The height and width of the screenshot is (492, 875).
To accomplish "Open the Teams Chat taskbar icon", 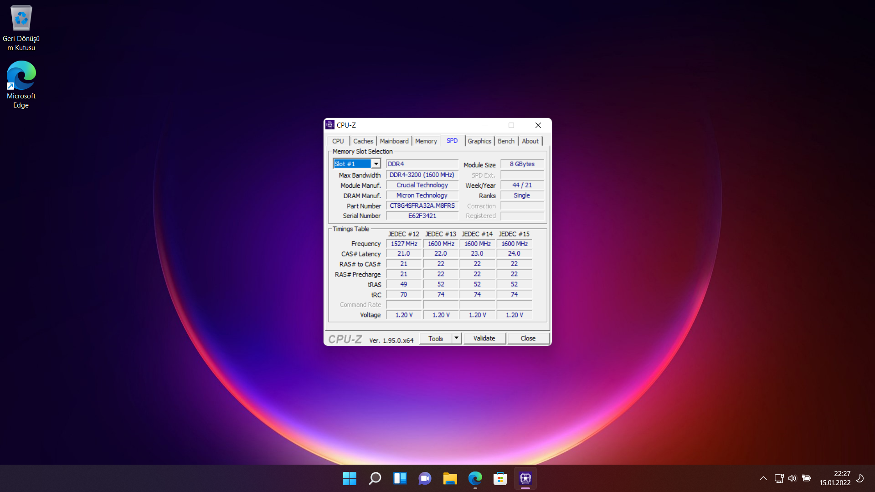I will coord(425,478).
